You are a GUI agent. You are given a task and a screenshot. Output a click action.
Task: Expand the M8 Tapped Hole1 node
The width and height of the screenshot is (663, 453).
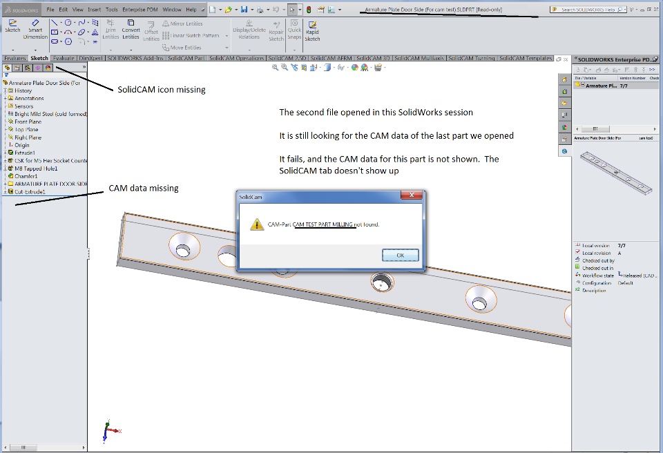[5, 168]
